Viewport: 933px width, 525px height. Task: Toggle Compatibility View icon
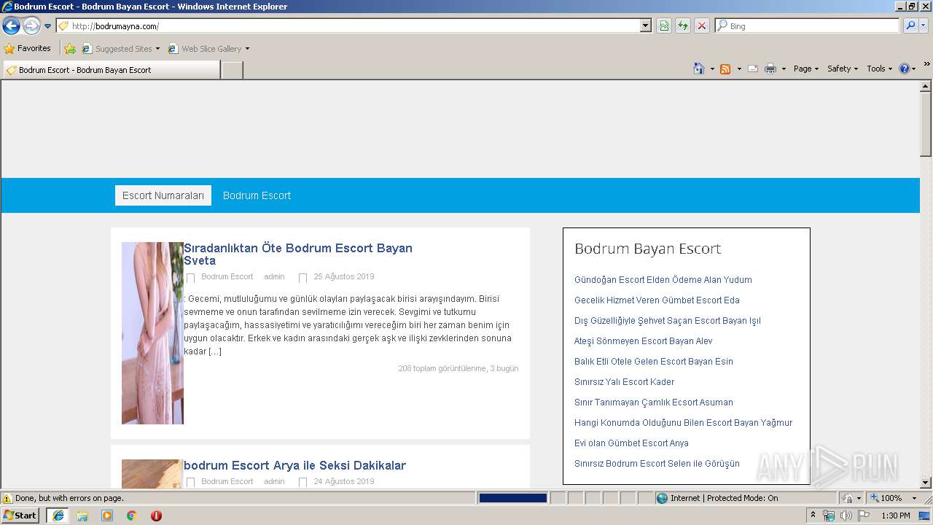click(x=664, y=26)
